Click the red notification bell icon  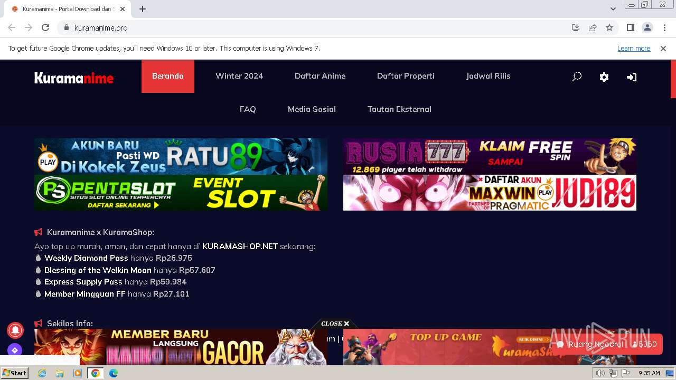point(15,330)
